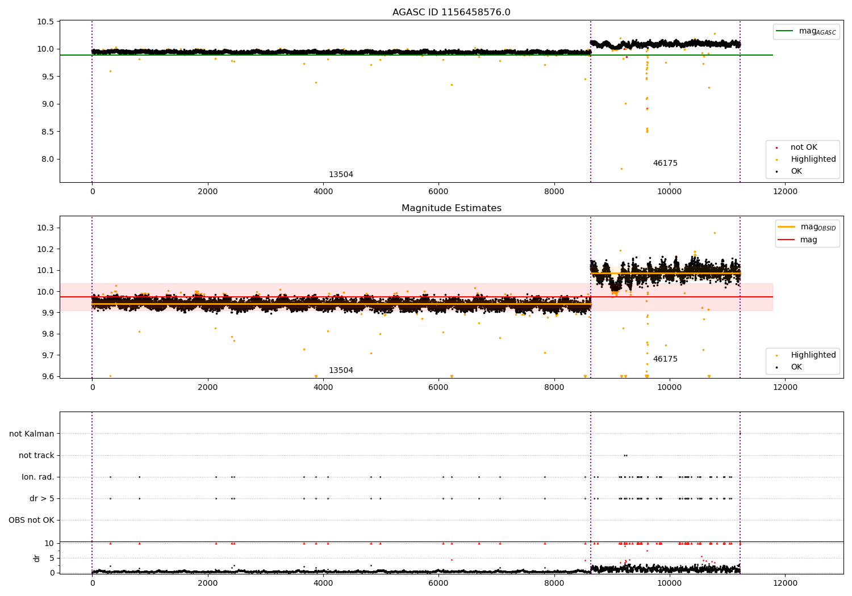Click the '8.5' y-axis tick label
Image resolution: width=852 pixels, height=596 pixels.
[47, 132]
